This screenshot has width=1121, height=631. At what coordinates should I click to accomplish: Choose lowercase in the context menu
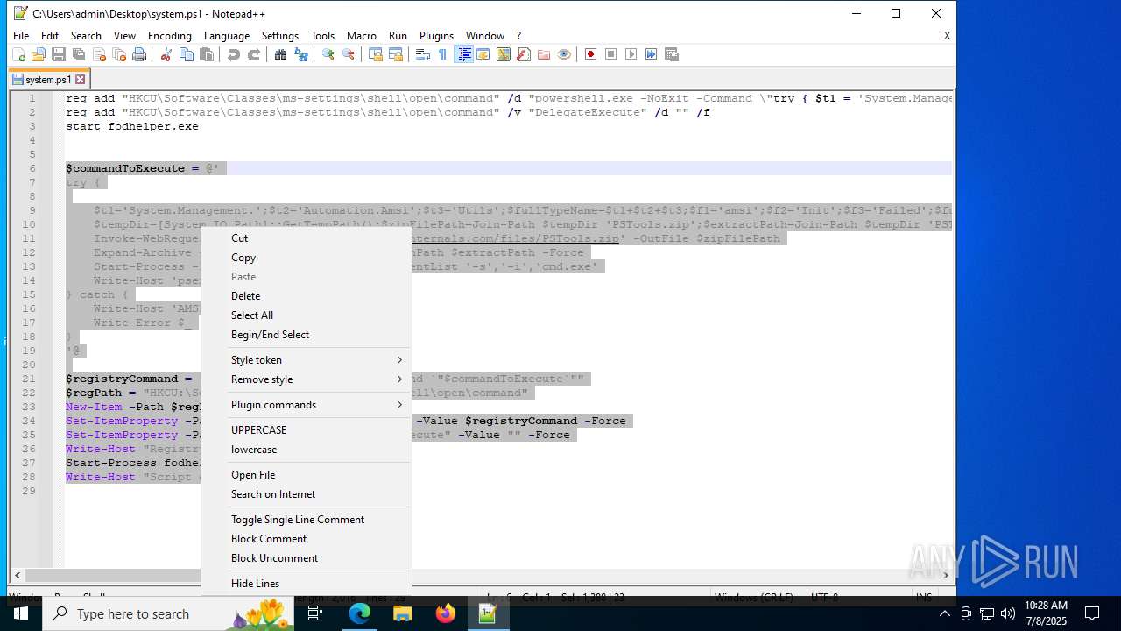coord(307,450)
